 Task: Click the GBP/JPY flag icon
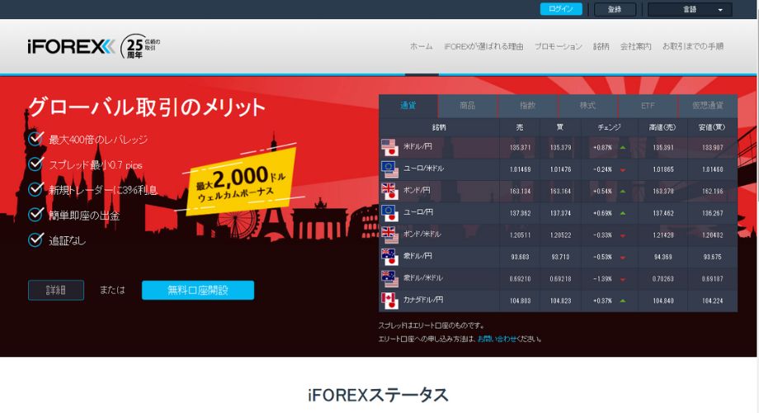pyautogui.click(x=389, y=191)
